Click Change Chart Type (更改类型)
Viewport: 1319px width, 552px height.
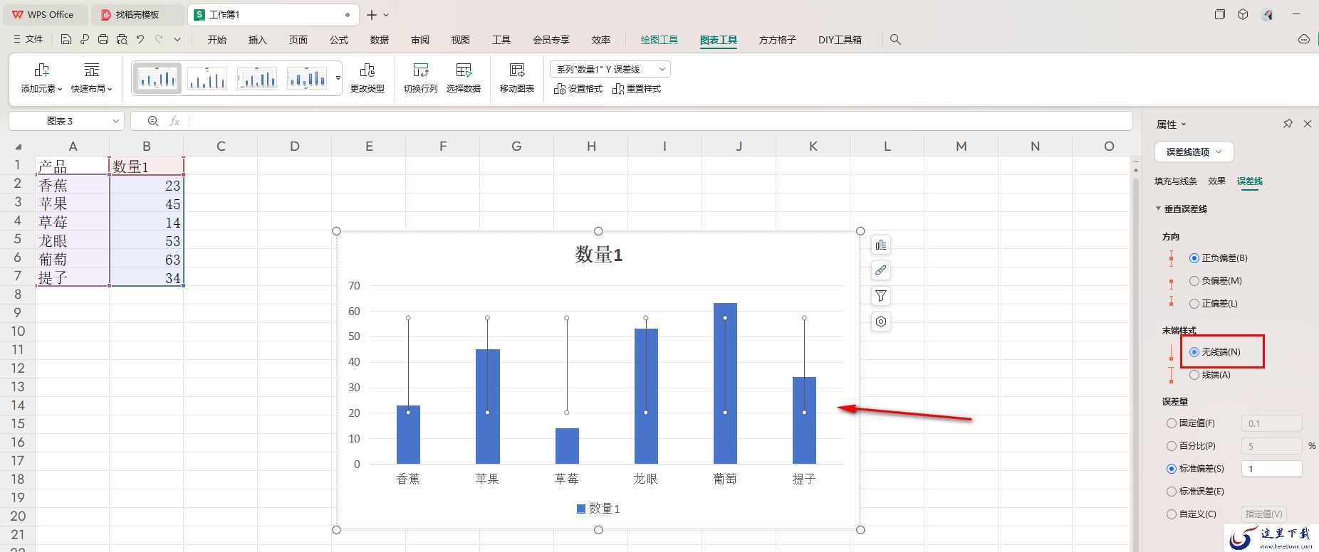(x=367, y=78)
